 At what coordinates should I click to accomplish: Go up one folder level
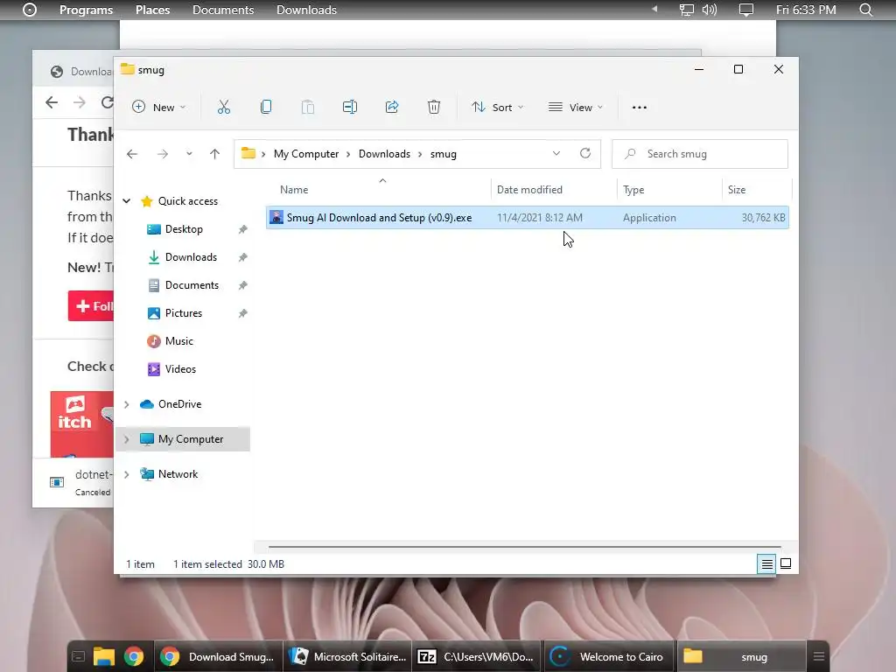click(x=215, y=154)
